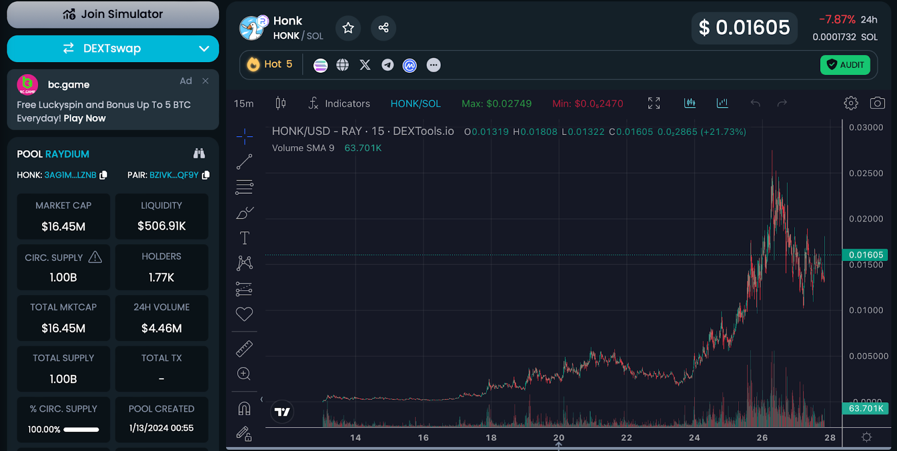
Task: Open the DEXTswap button
Action: click(113, 49)
